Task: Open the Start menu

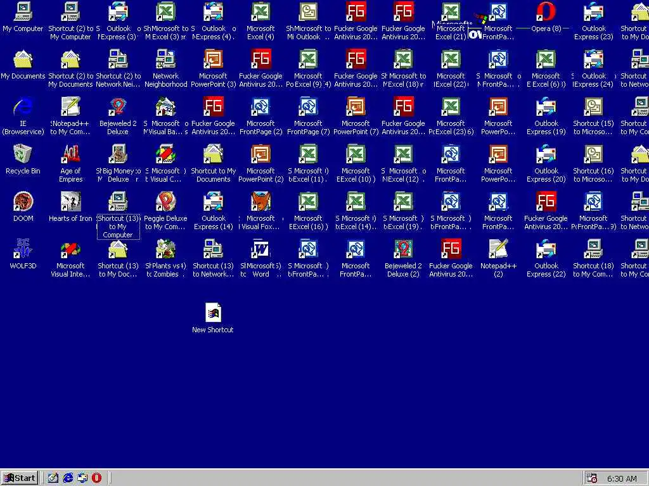Action: click(20, 478)
